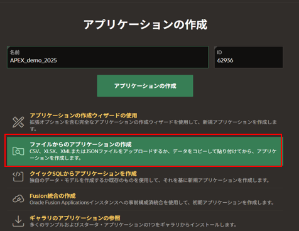The width and height of the screenshot is (299, 231).
Task: Click the wizard pencil-ruler icon
Action: tap(18, 122)
